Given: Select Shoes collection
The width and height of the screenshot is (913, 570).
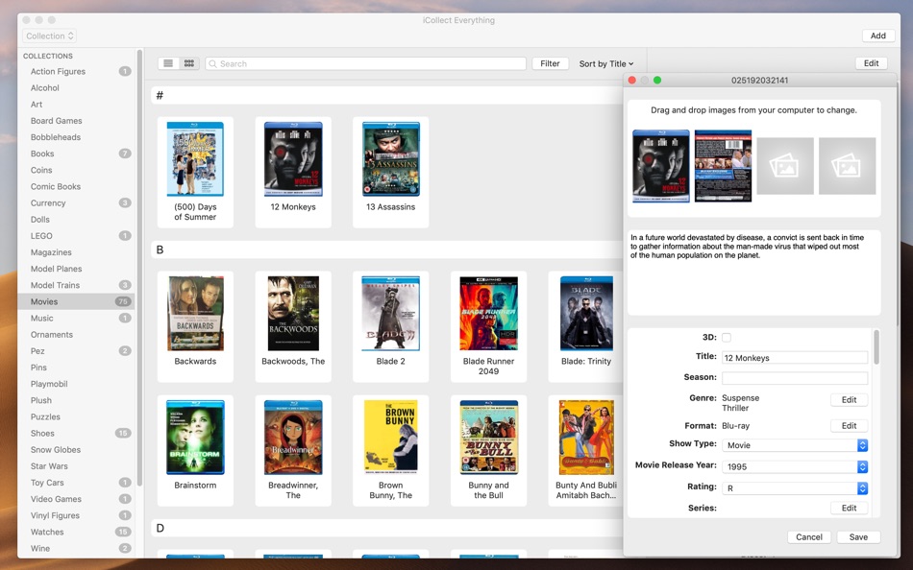Looking at the screenshot, I should pyautogui.click(x=76, y=434).
